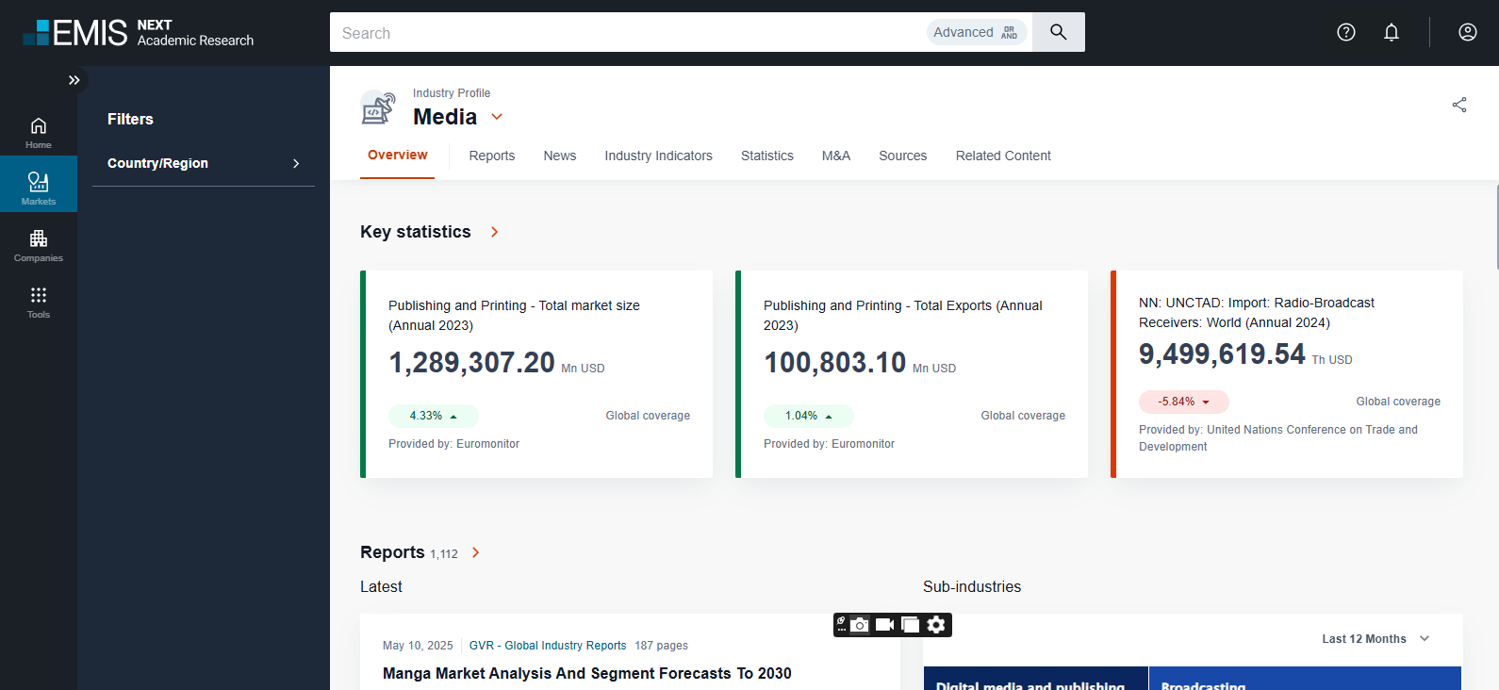The height and width of the screenshot is (690, 1499).
Task: Open the Markets section in sidebar
Action: (38, 186)
